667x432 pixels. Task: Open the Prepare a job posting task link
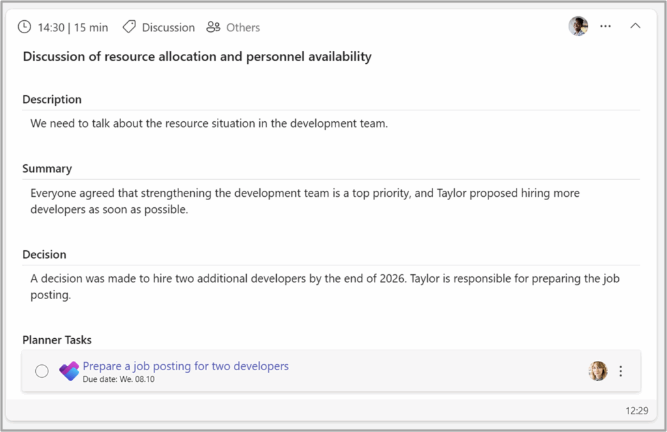[185, 366]
